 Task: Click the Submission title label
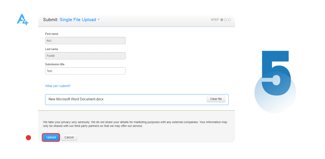coord(55,64)
